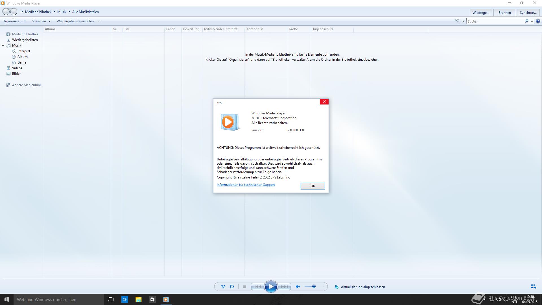Click Musik in the breadcrumb
This screenshot has height=305, width=542.
(x=62, y=12)
